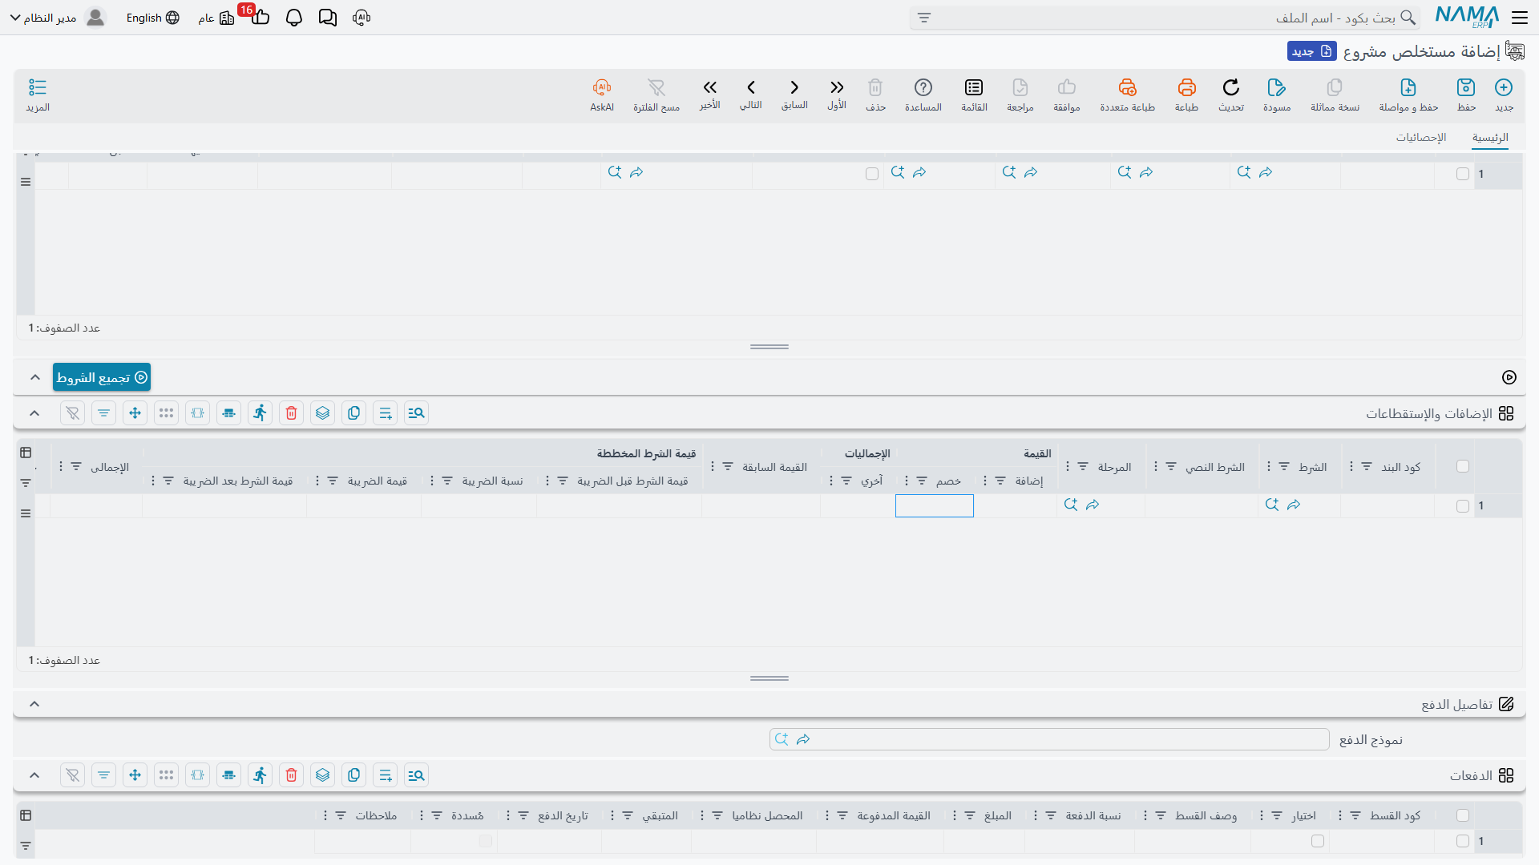
Task: Select the الرئيسية tab
Action: point(1490,138)
